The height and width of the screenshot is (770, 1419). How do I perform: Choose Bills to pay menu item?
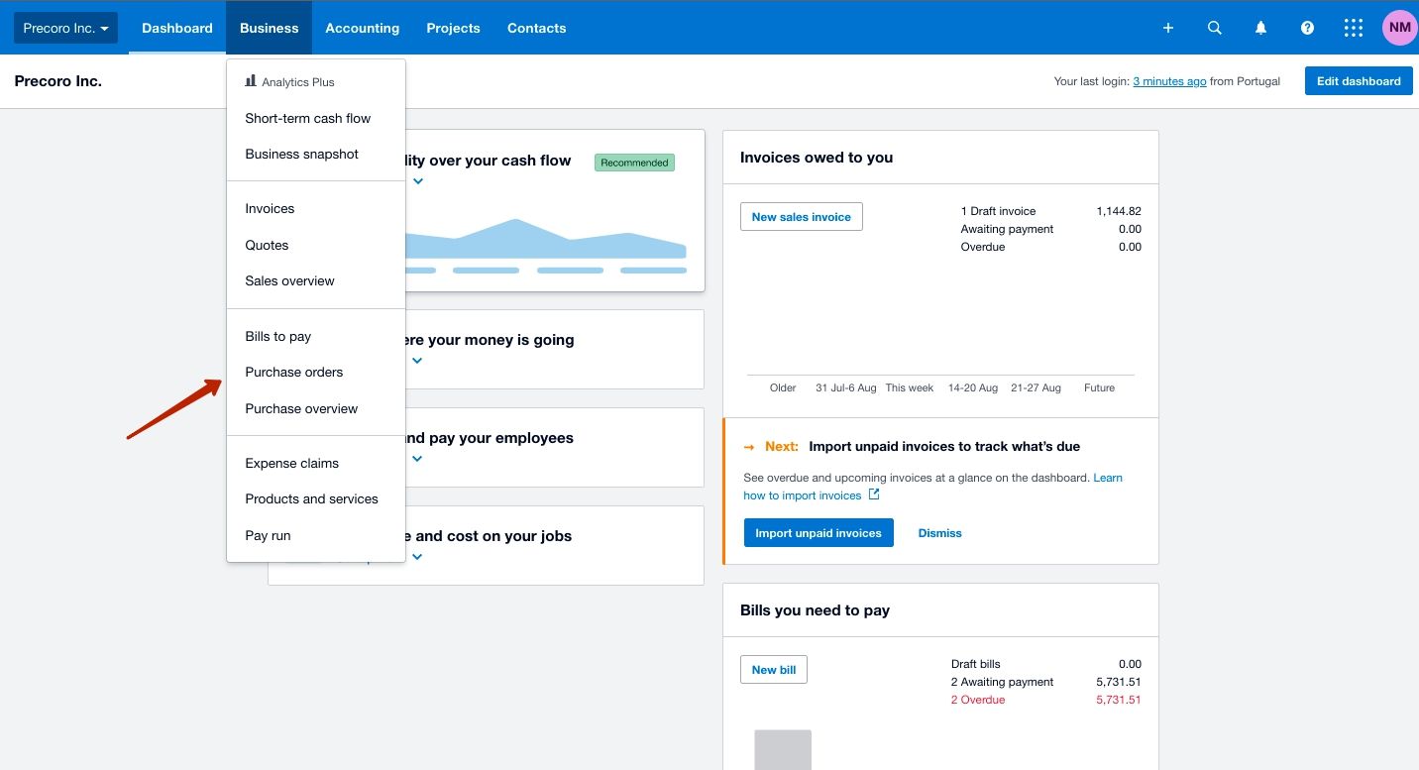point(278,337)
